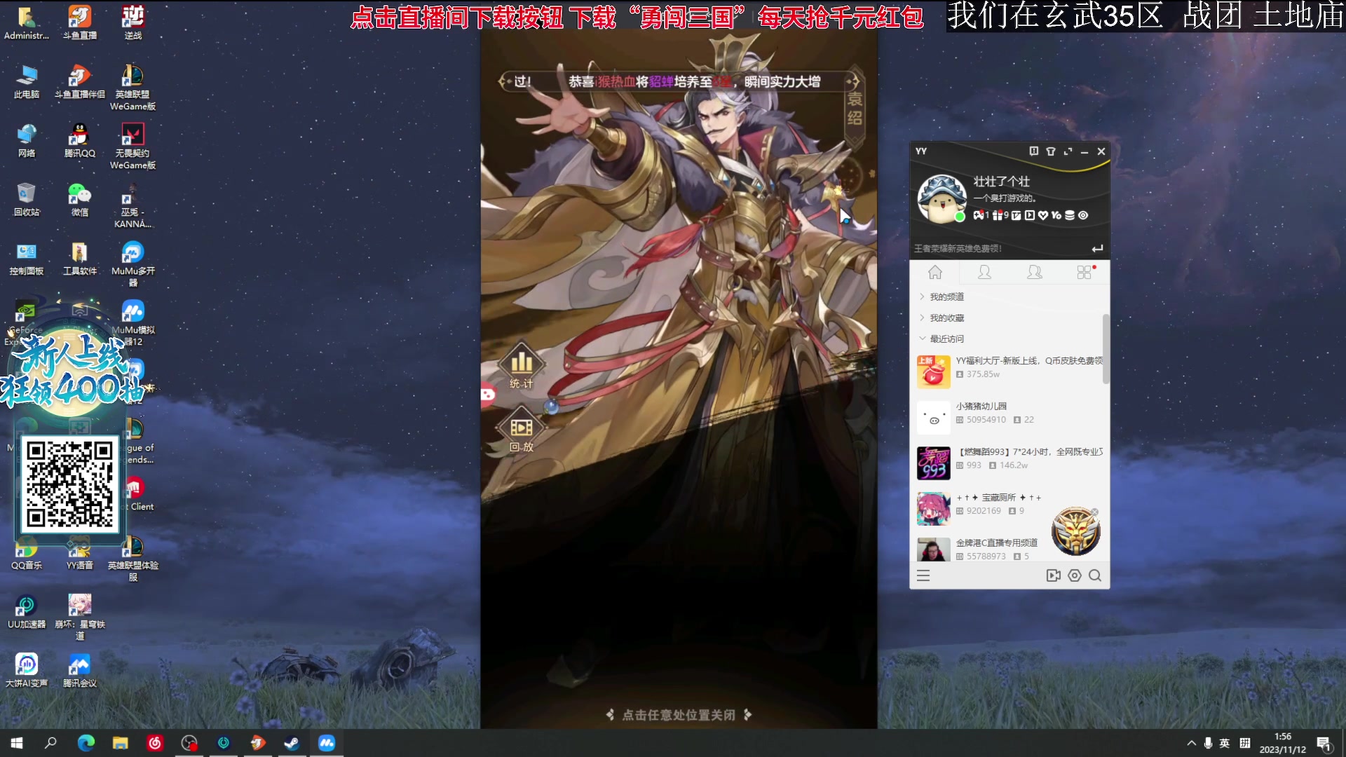Open the YY skin shirt icon

pos(1051,151)
